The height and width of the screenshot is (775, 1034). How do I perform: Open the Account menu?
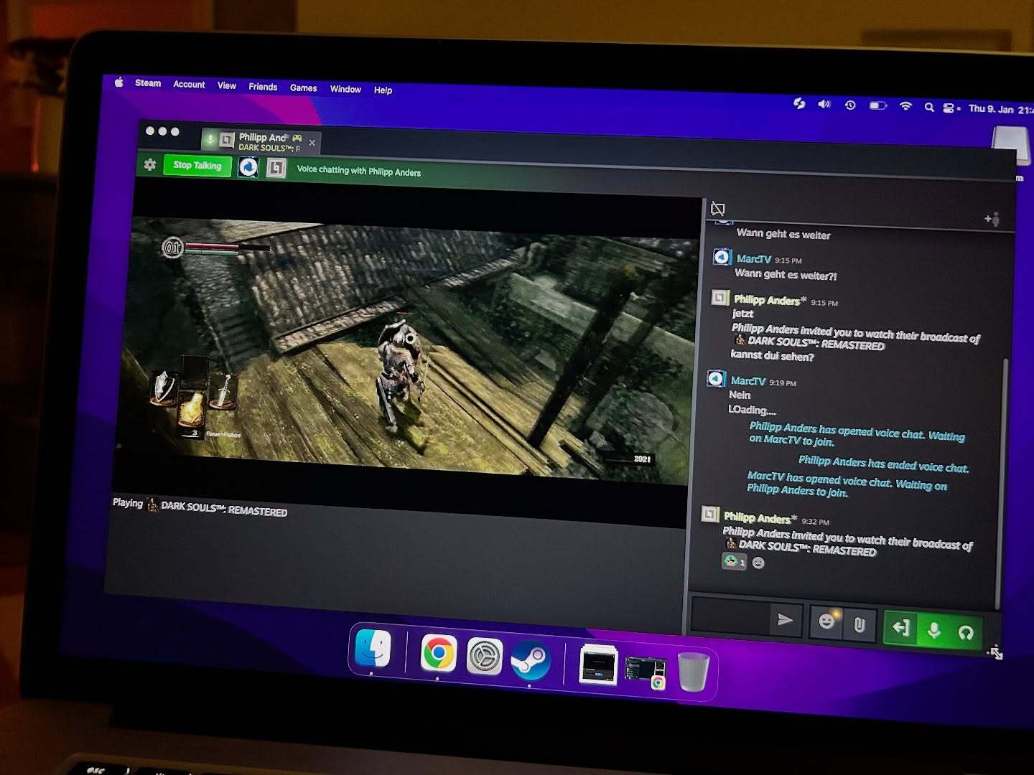point(189,84)
